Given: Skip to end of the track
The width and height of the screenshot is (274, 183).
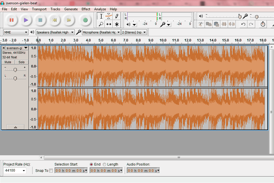Looking at the screenshot, I should click(69, 20).
